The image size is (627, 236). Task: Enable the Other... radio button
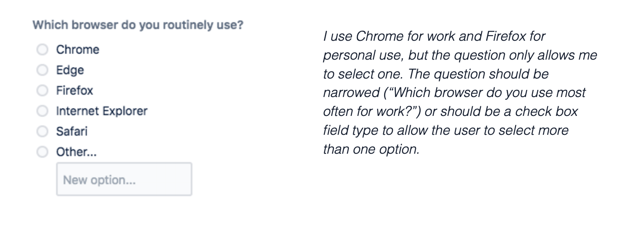pos(42,152)
